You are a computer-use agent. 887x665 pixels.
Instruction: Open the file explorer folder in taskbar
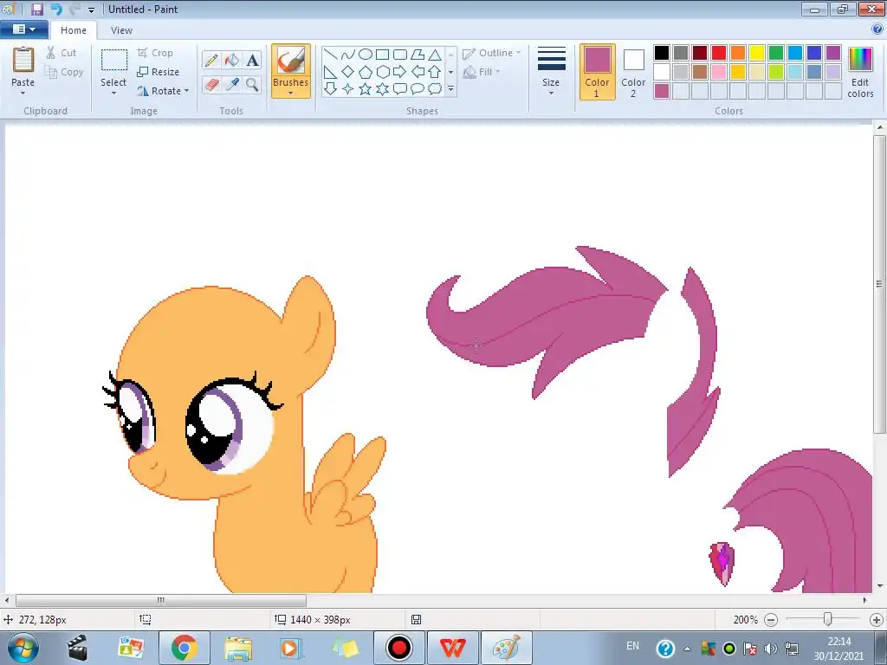coord(238,648)
